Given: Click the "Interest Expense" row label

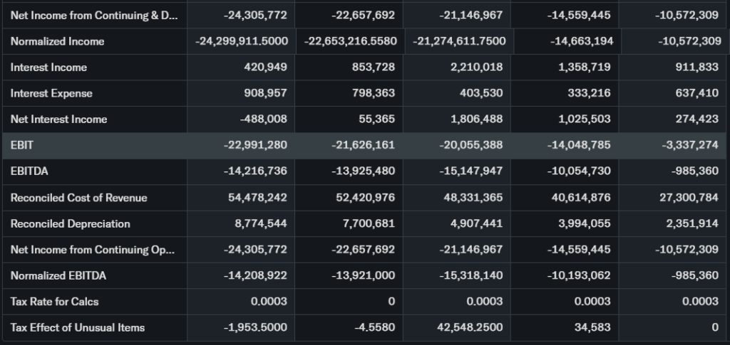Looking at the screenshot, I should coord(51,93).
